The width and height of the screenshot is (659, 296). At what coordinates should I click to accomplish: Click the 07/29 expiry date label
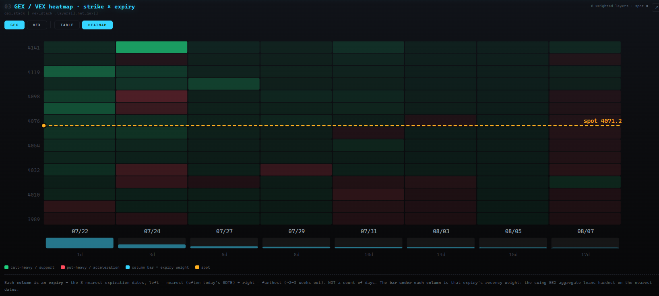(296, 231)
